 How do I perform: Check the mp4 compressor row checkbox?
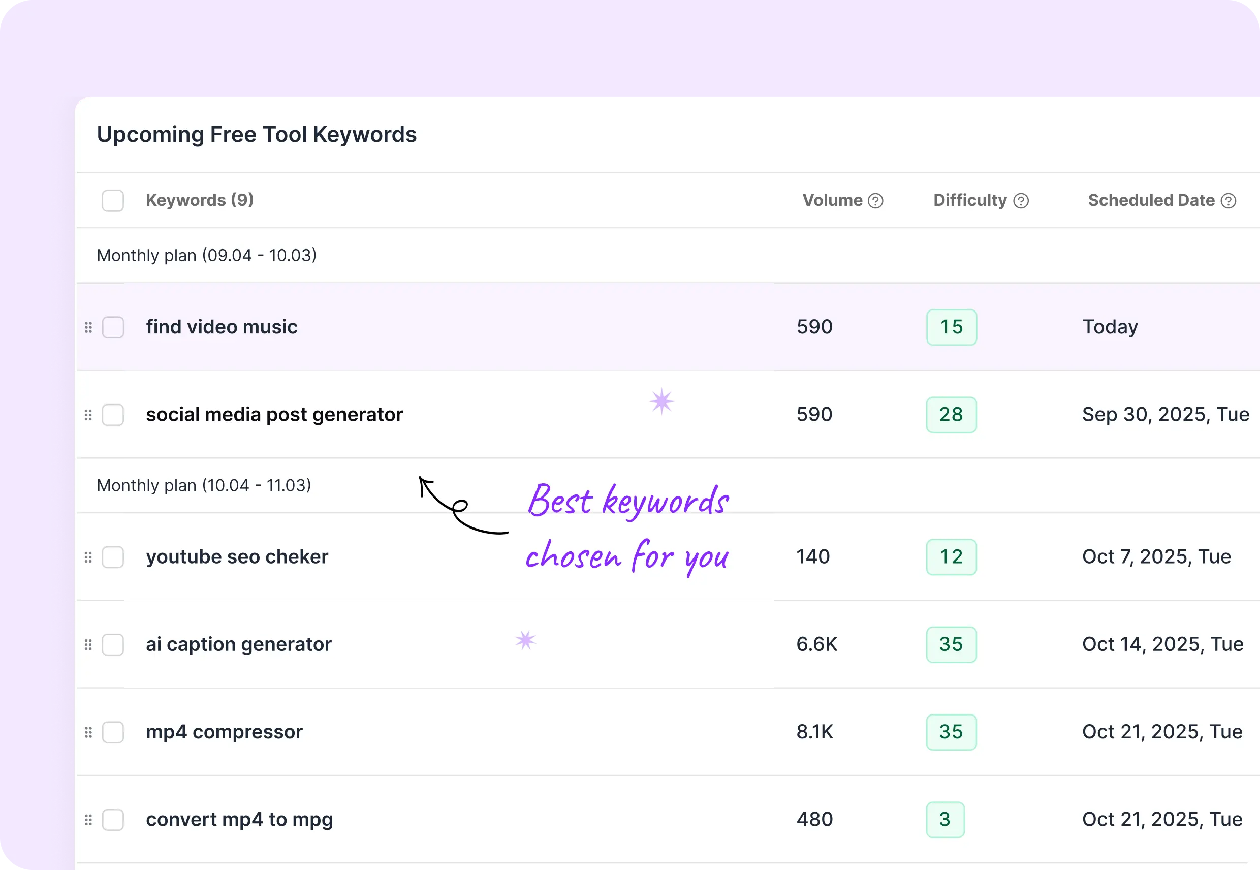pyautogui.click(x=113, y=733)
